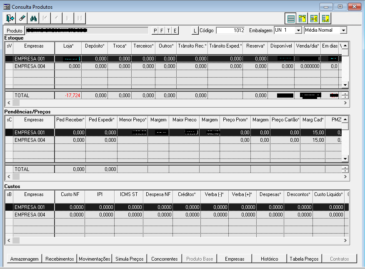This screenshot has height=269, width=365.
Task: Open the binoculars search icon
Action: (33, 18)
